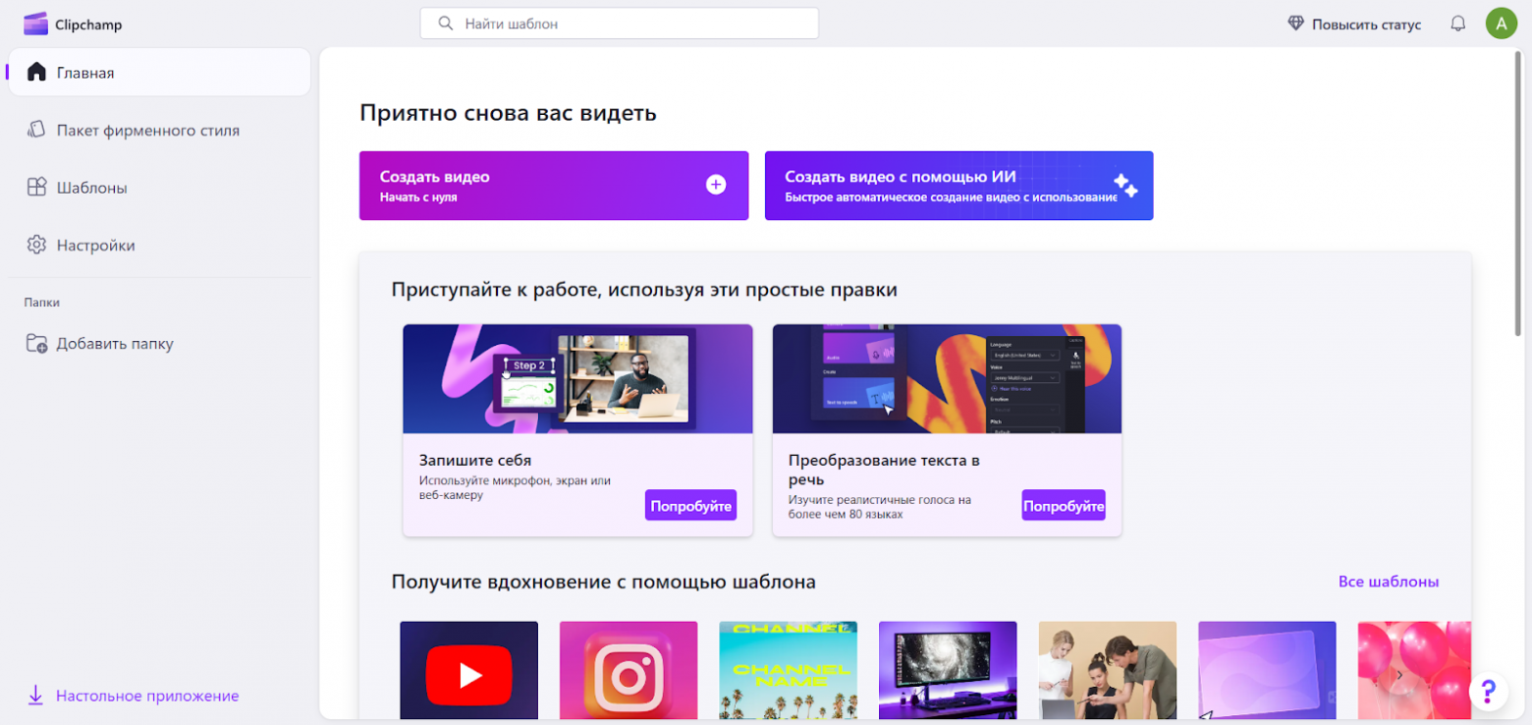Click the plus icon on Создать видео banner
1532x725 pixels.
pyautogui.click(x=716, y=185)
